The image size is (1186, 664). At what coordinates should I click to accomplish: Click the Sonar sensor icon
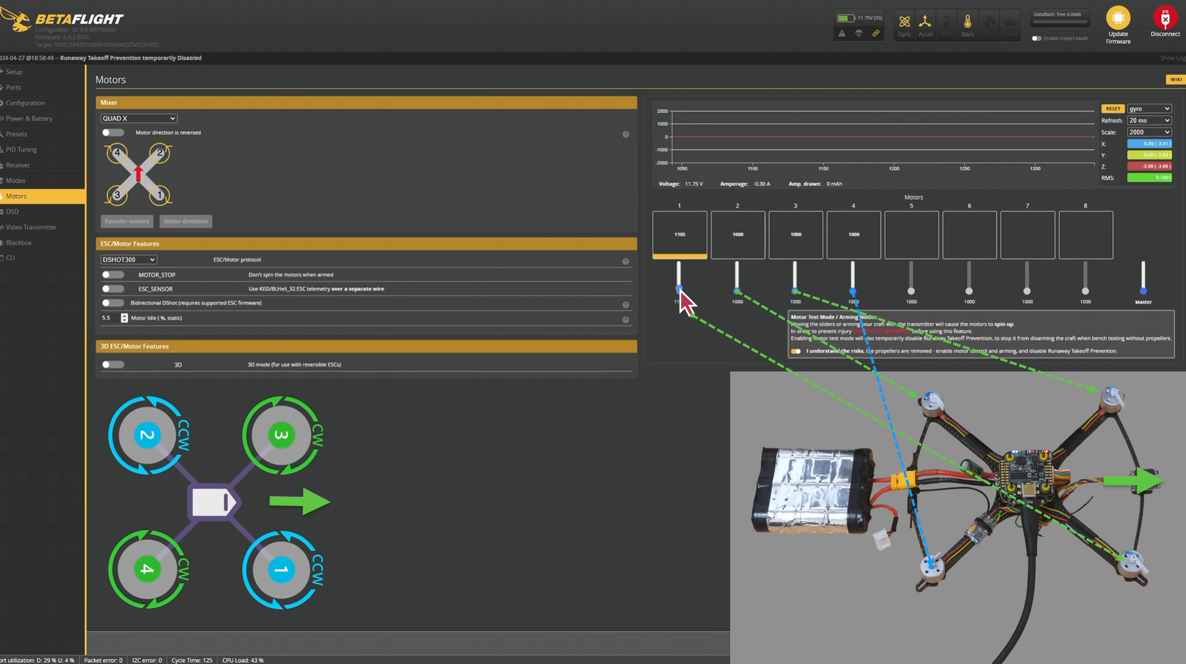[x=1010, y=22]
